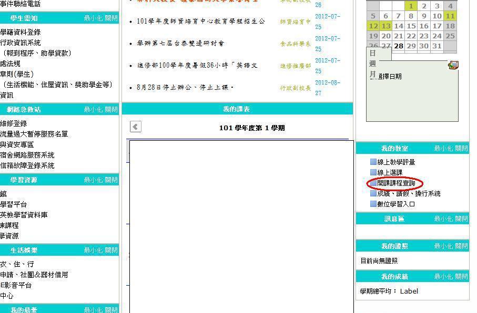477x313 pixels.
Task: Open the 章則(學生) link
Action: tap(17, 74)
